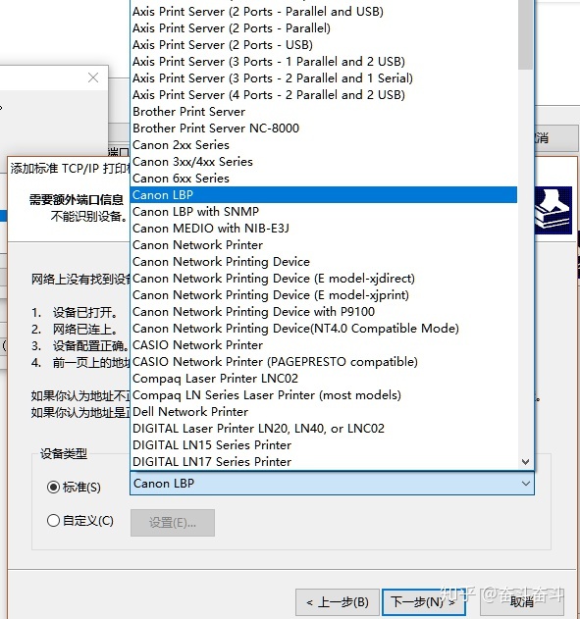Proceed with 下一步(N) button
Image resolution: width=580 pixels, height=619 pixels.
click(423, 602)
